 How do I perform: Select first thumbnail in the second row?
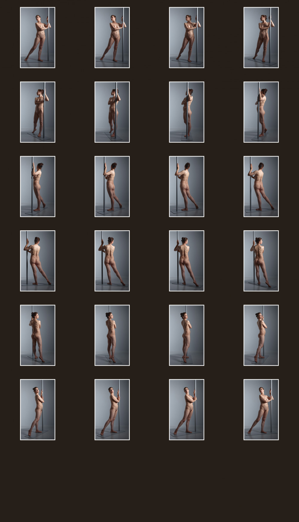[38, 112]
